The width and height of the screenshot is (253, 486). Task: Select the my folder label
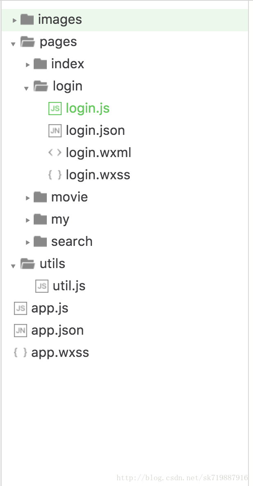click(x=60, y=220)
